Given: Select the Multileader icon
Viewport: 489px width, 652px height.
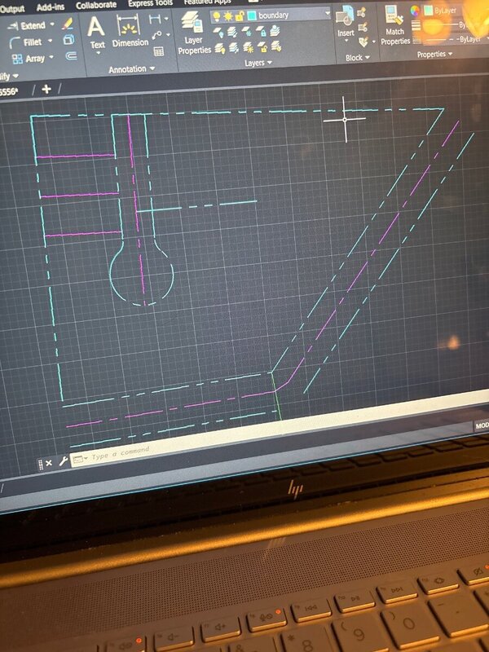Looking at the screenshot, I should [156, 36].
